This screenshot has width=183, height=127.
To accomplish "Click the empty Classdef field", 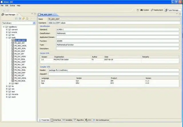I will tap(114, 74).
